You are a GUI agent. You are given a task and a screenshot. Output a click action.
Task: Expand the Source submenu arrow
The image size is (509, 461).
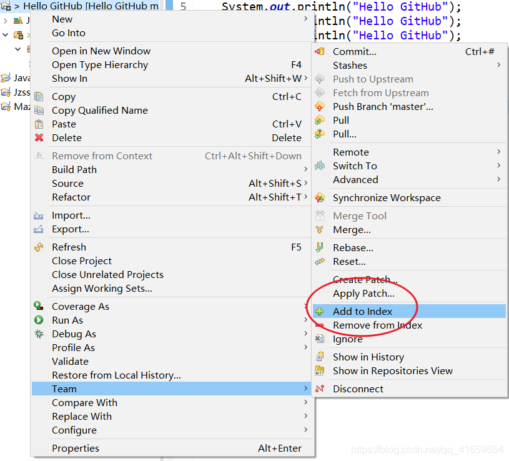tap(305, 183)
